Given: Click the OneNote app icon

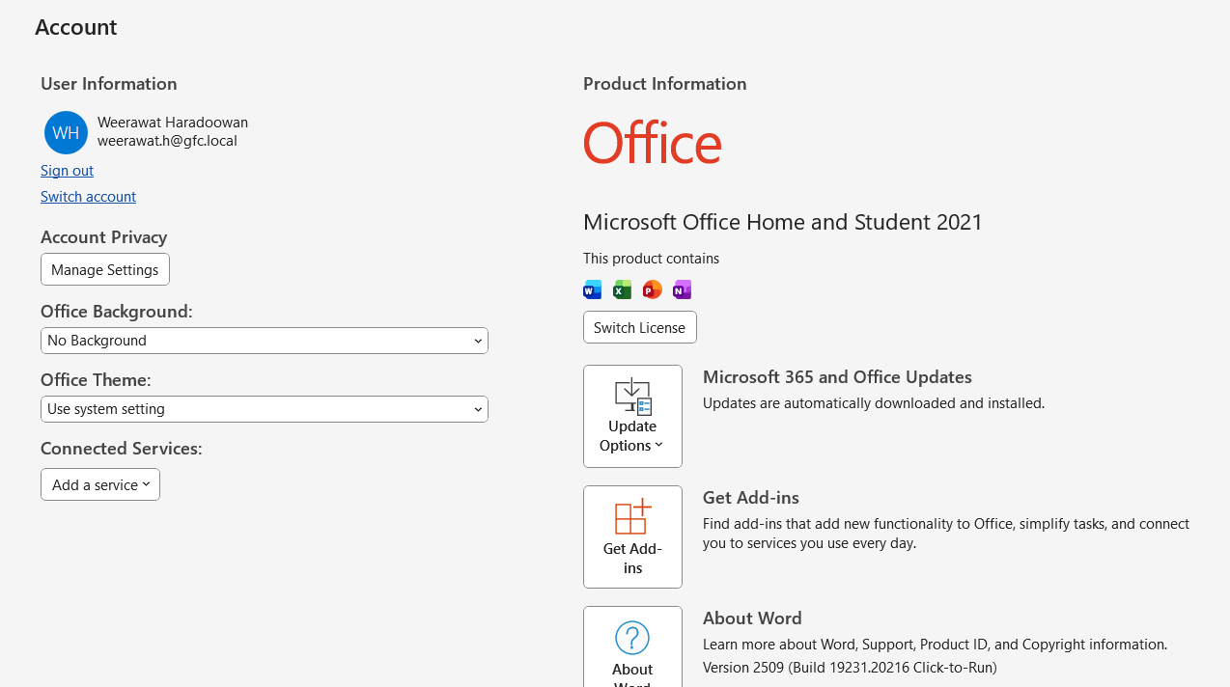Looking at the screenshot, I should click(x=682, y=289).
